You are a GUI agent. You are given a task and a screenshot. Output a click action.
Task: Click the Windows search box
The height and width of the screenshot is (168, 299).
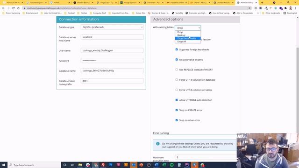34,165
